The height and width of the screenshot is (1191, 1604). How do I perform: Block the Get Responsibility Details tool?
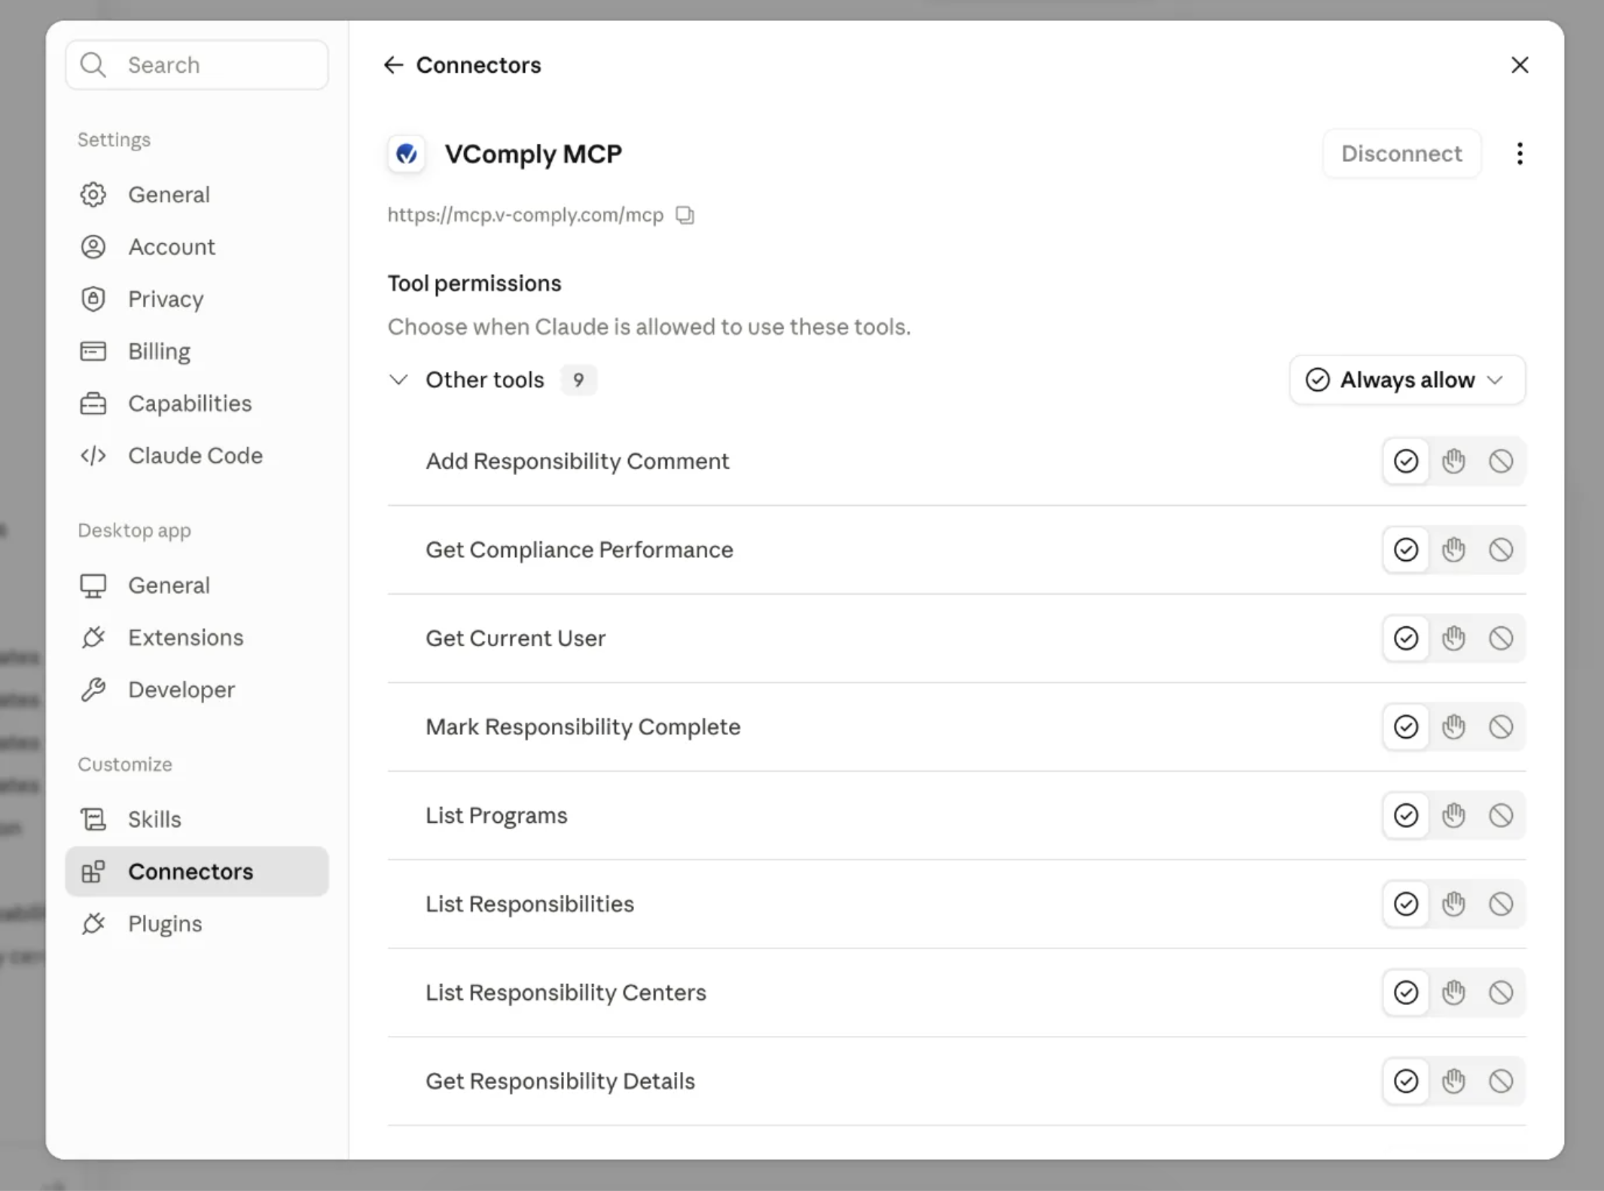pos(1501,1081)
